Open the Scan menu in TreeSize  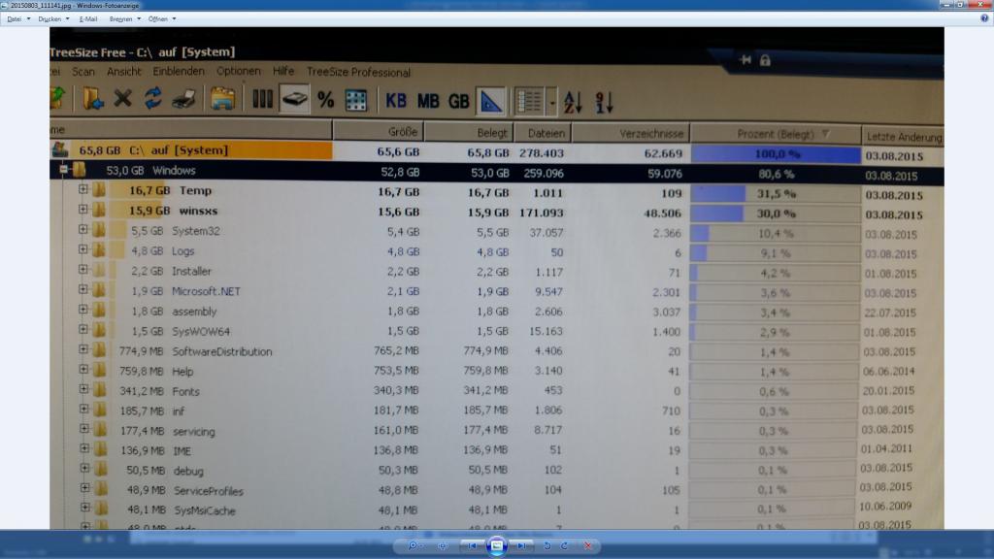pyautogui.click(x=83, y=72)
